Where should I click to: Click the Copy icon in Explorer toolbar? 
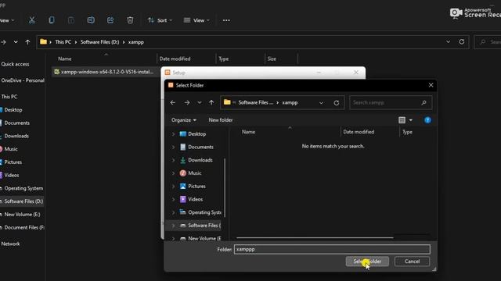click(52, 20)
